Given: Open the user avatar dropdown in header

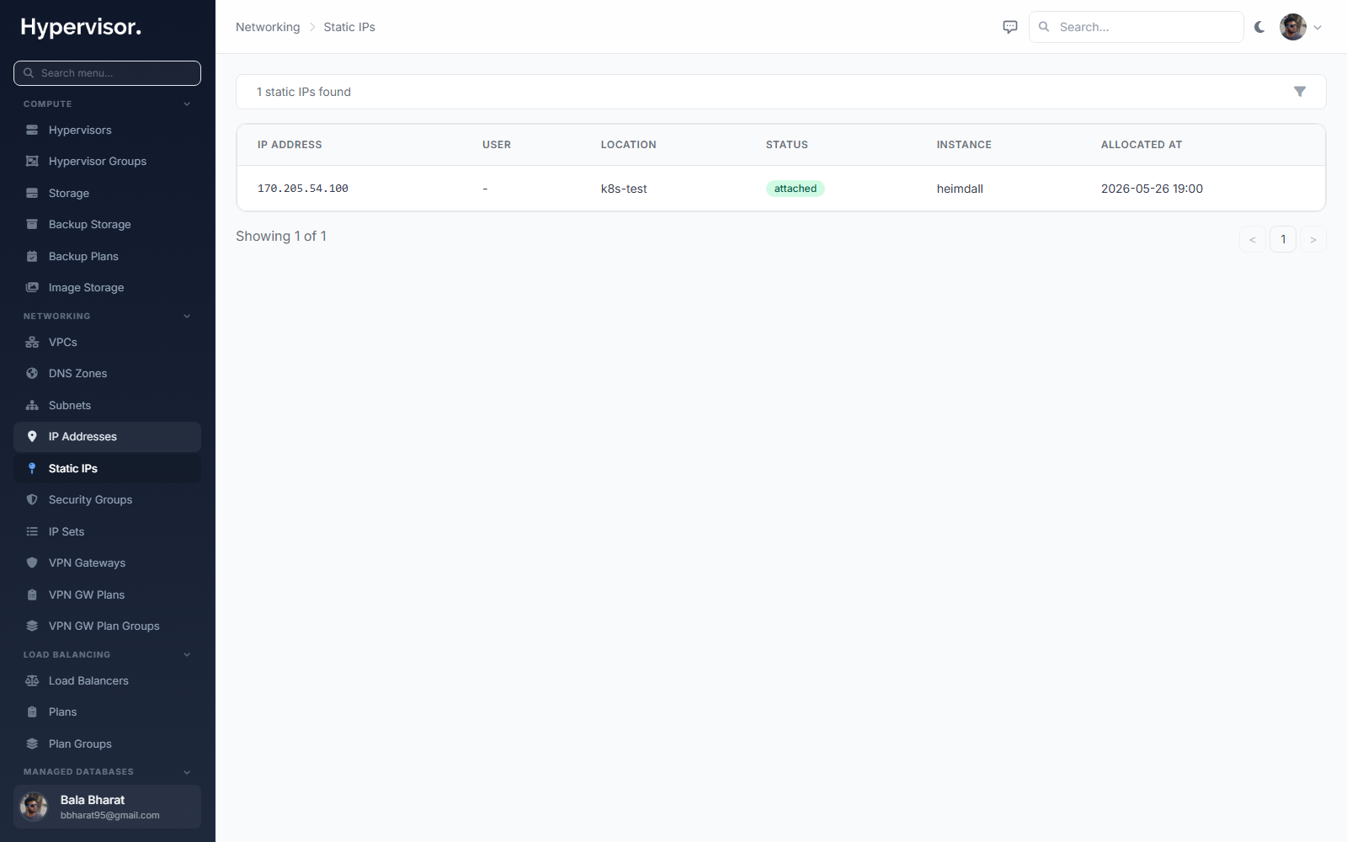Looking at the screenshot, I should click(x=1302, y=27).
